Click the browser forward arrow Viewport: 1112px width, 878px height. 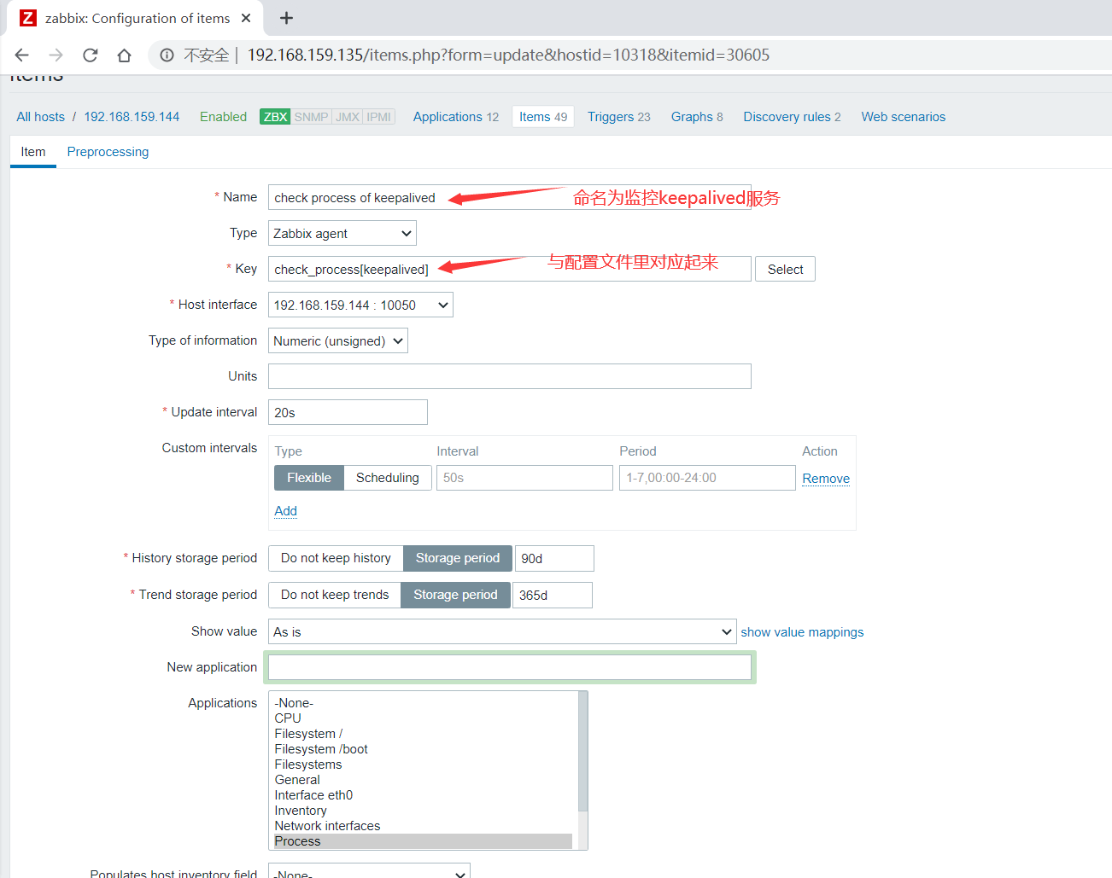[x=56, y=55]
